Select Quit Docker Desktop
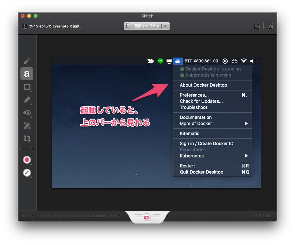 point(213,172)
